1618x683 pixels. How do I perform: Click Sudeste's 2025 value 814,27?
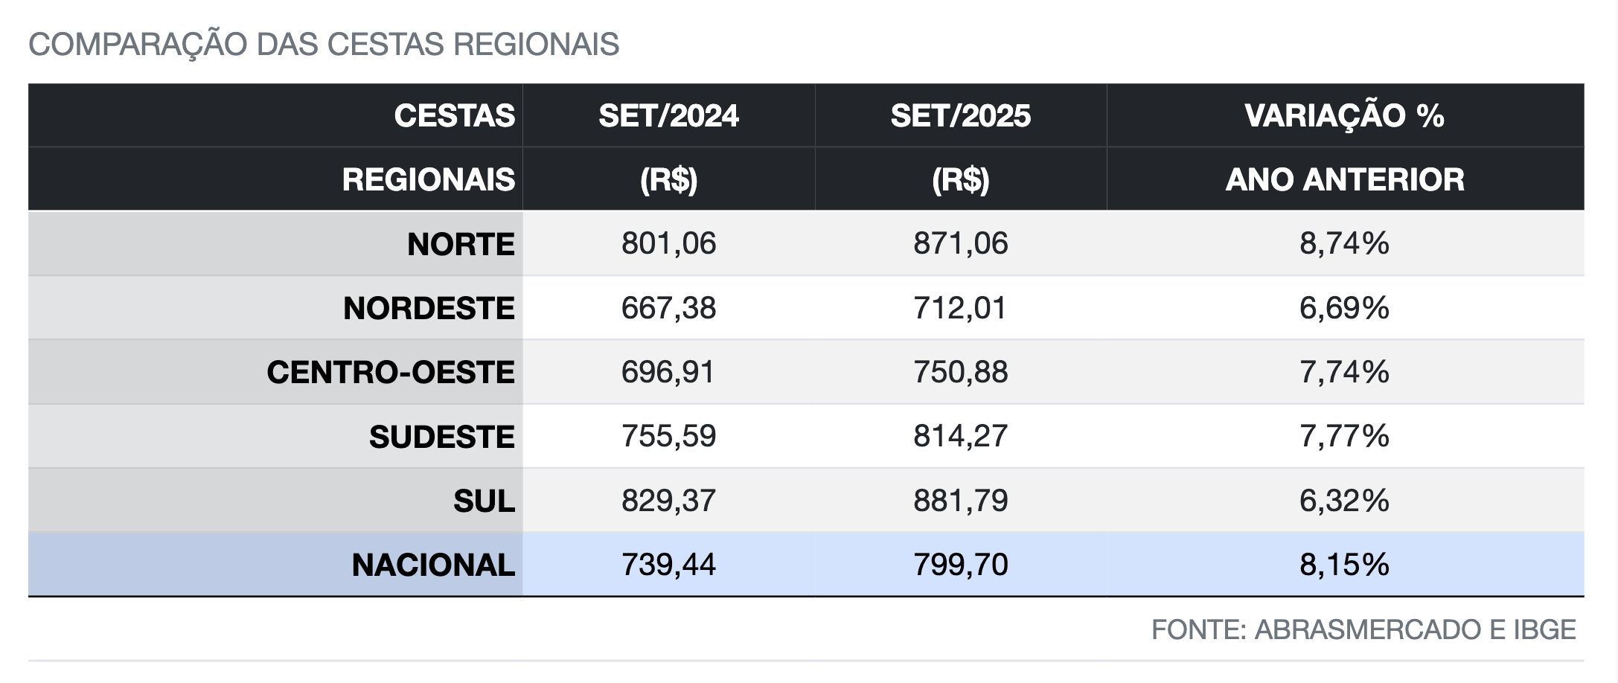(960, 436)
